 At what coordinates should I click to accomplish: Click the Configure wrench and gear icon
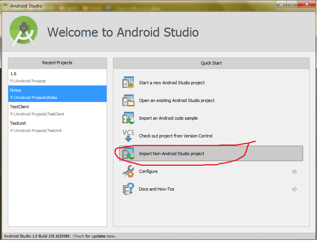(x=128, y=171)
